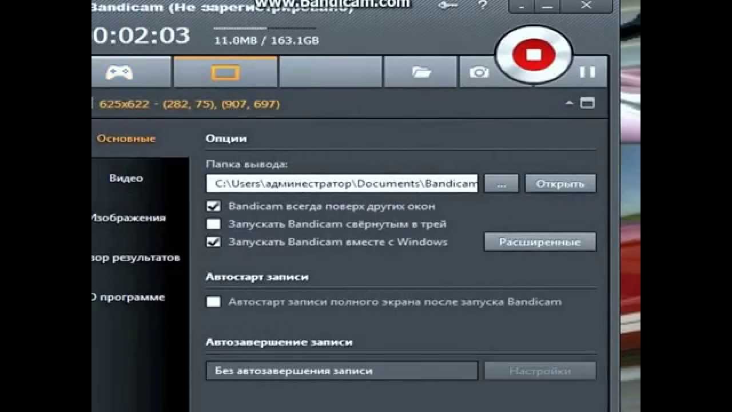Image resolution: width=732 pixels, height=412 pixels.
Task: Click the Без автозавершения записи field
Action: click(x=342, y=371)
